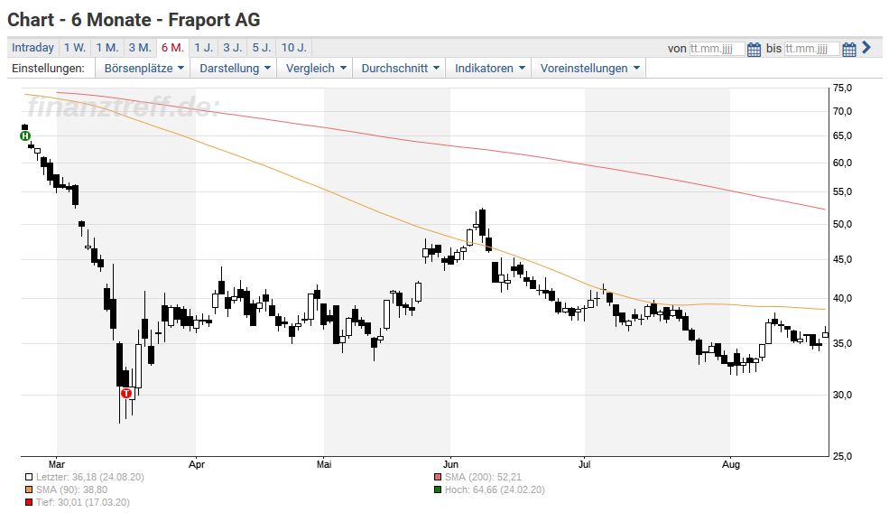Click the 30,0 y-axis value
The height and width of the screenshot is (522, 889).
point(842,395)
